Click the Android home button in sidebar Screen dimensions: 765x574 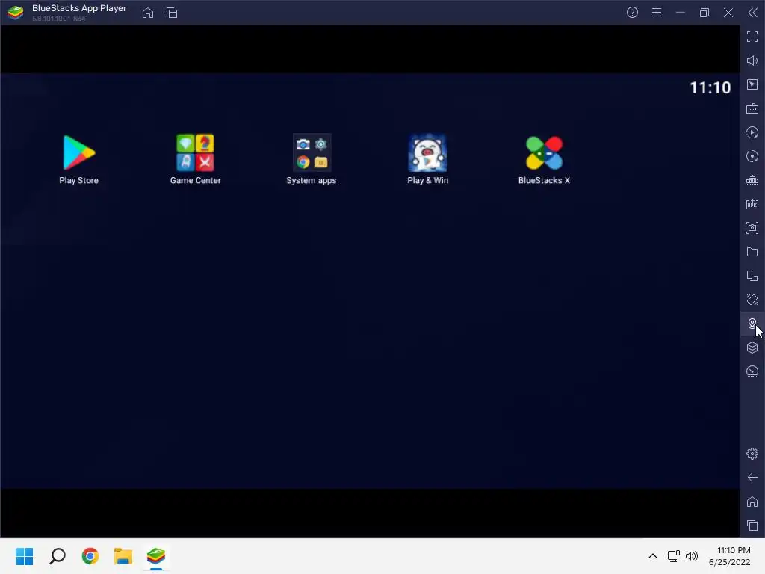pos(752,502)
